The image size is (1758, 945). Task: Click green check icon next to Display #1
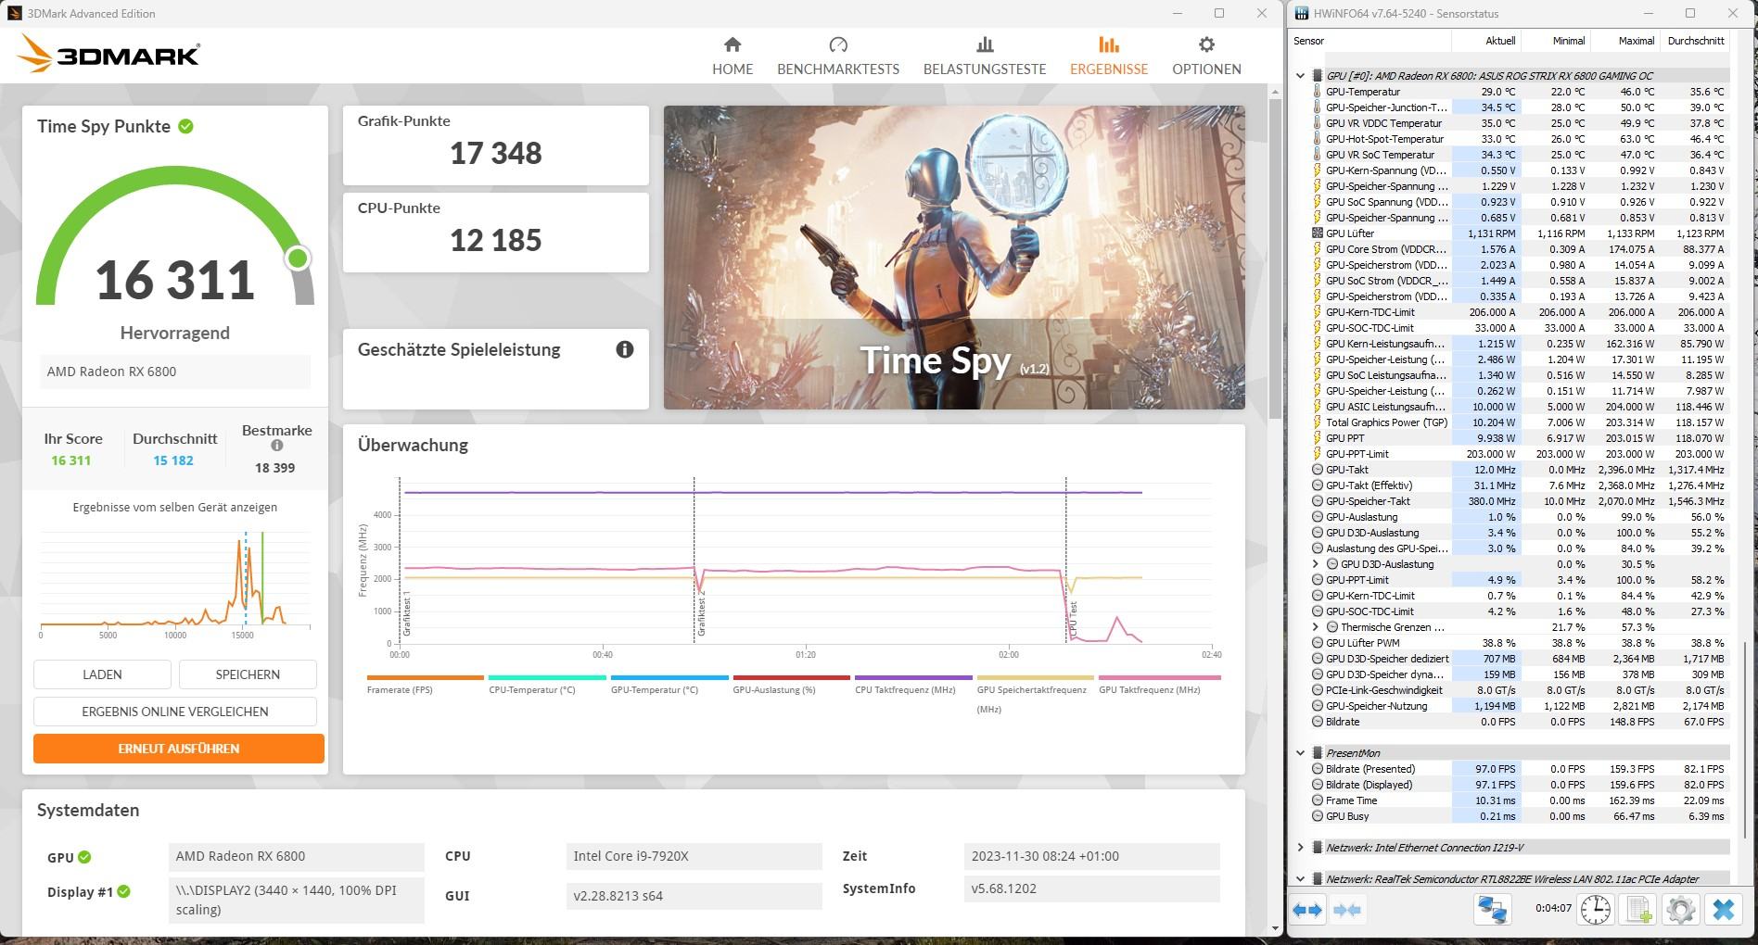(124, 891)
